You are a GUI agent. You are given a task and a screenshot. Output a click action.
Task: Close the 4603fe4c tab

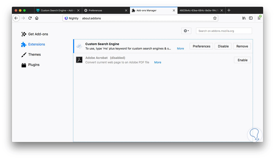[222, 10]
